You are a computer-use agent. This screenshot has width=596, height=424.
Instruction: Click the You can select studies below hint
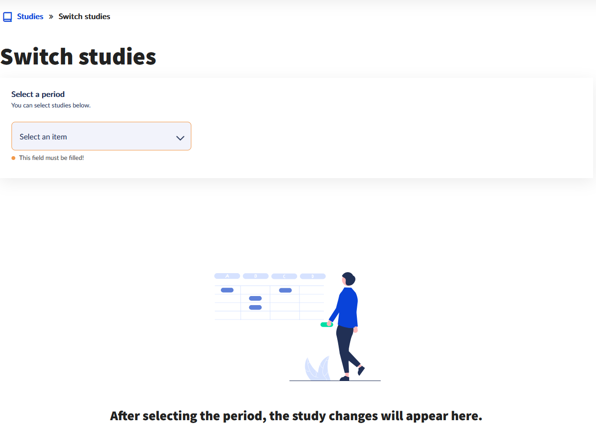pos(51,105)
